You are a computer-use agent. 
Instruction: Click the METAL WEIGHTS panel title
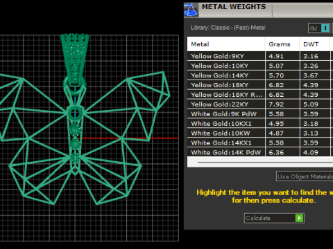[234, 7]
